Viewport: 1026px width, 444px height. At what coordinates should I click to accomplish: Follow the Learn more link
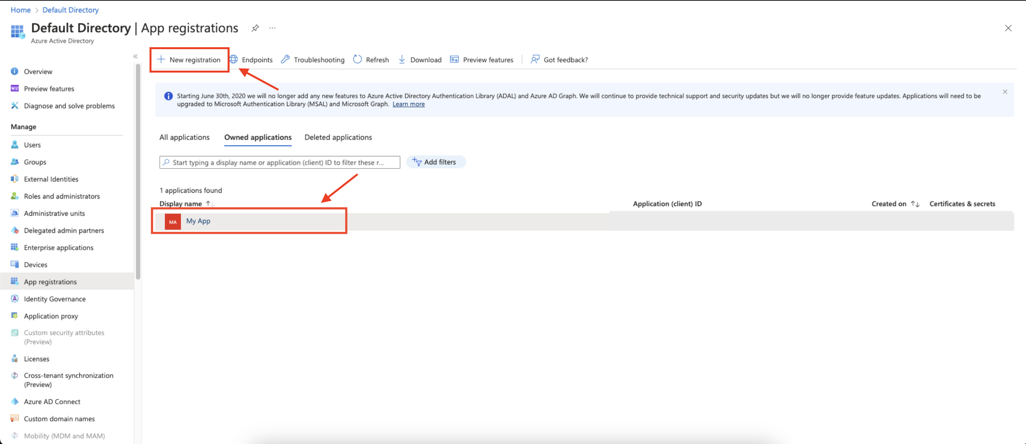pyautogui.click(x=409, y=104)
